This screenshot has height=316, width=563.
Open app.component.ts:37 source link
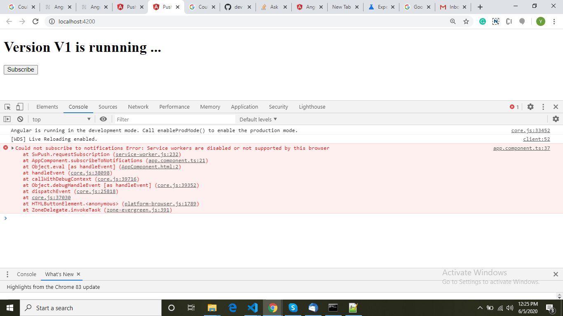pos(521,148)
